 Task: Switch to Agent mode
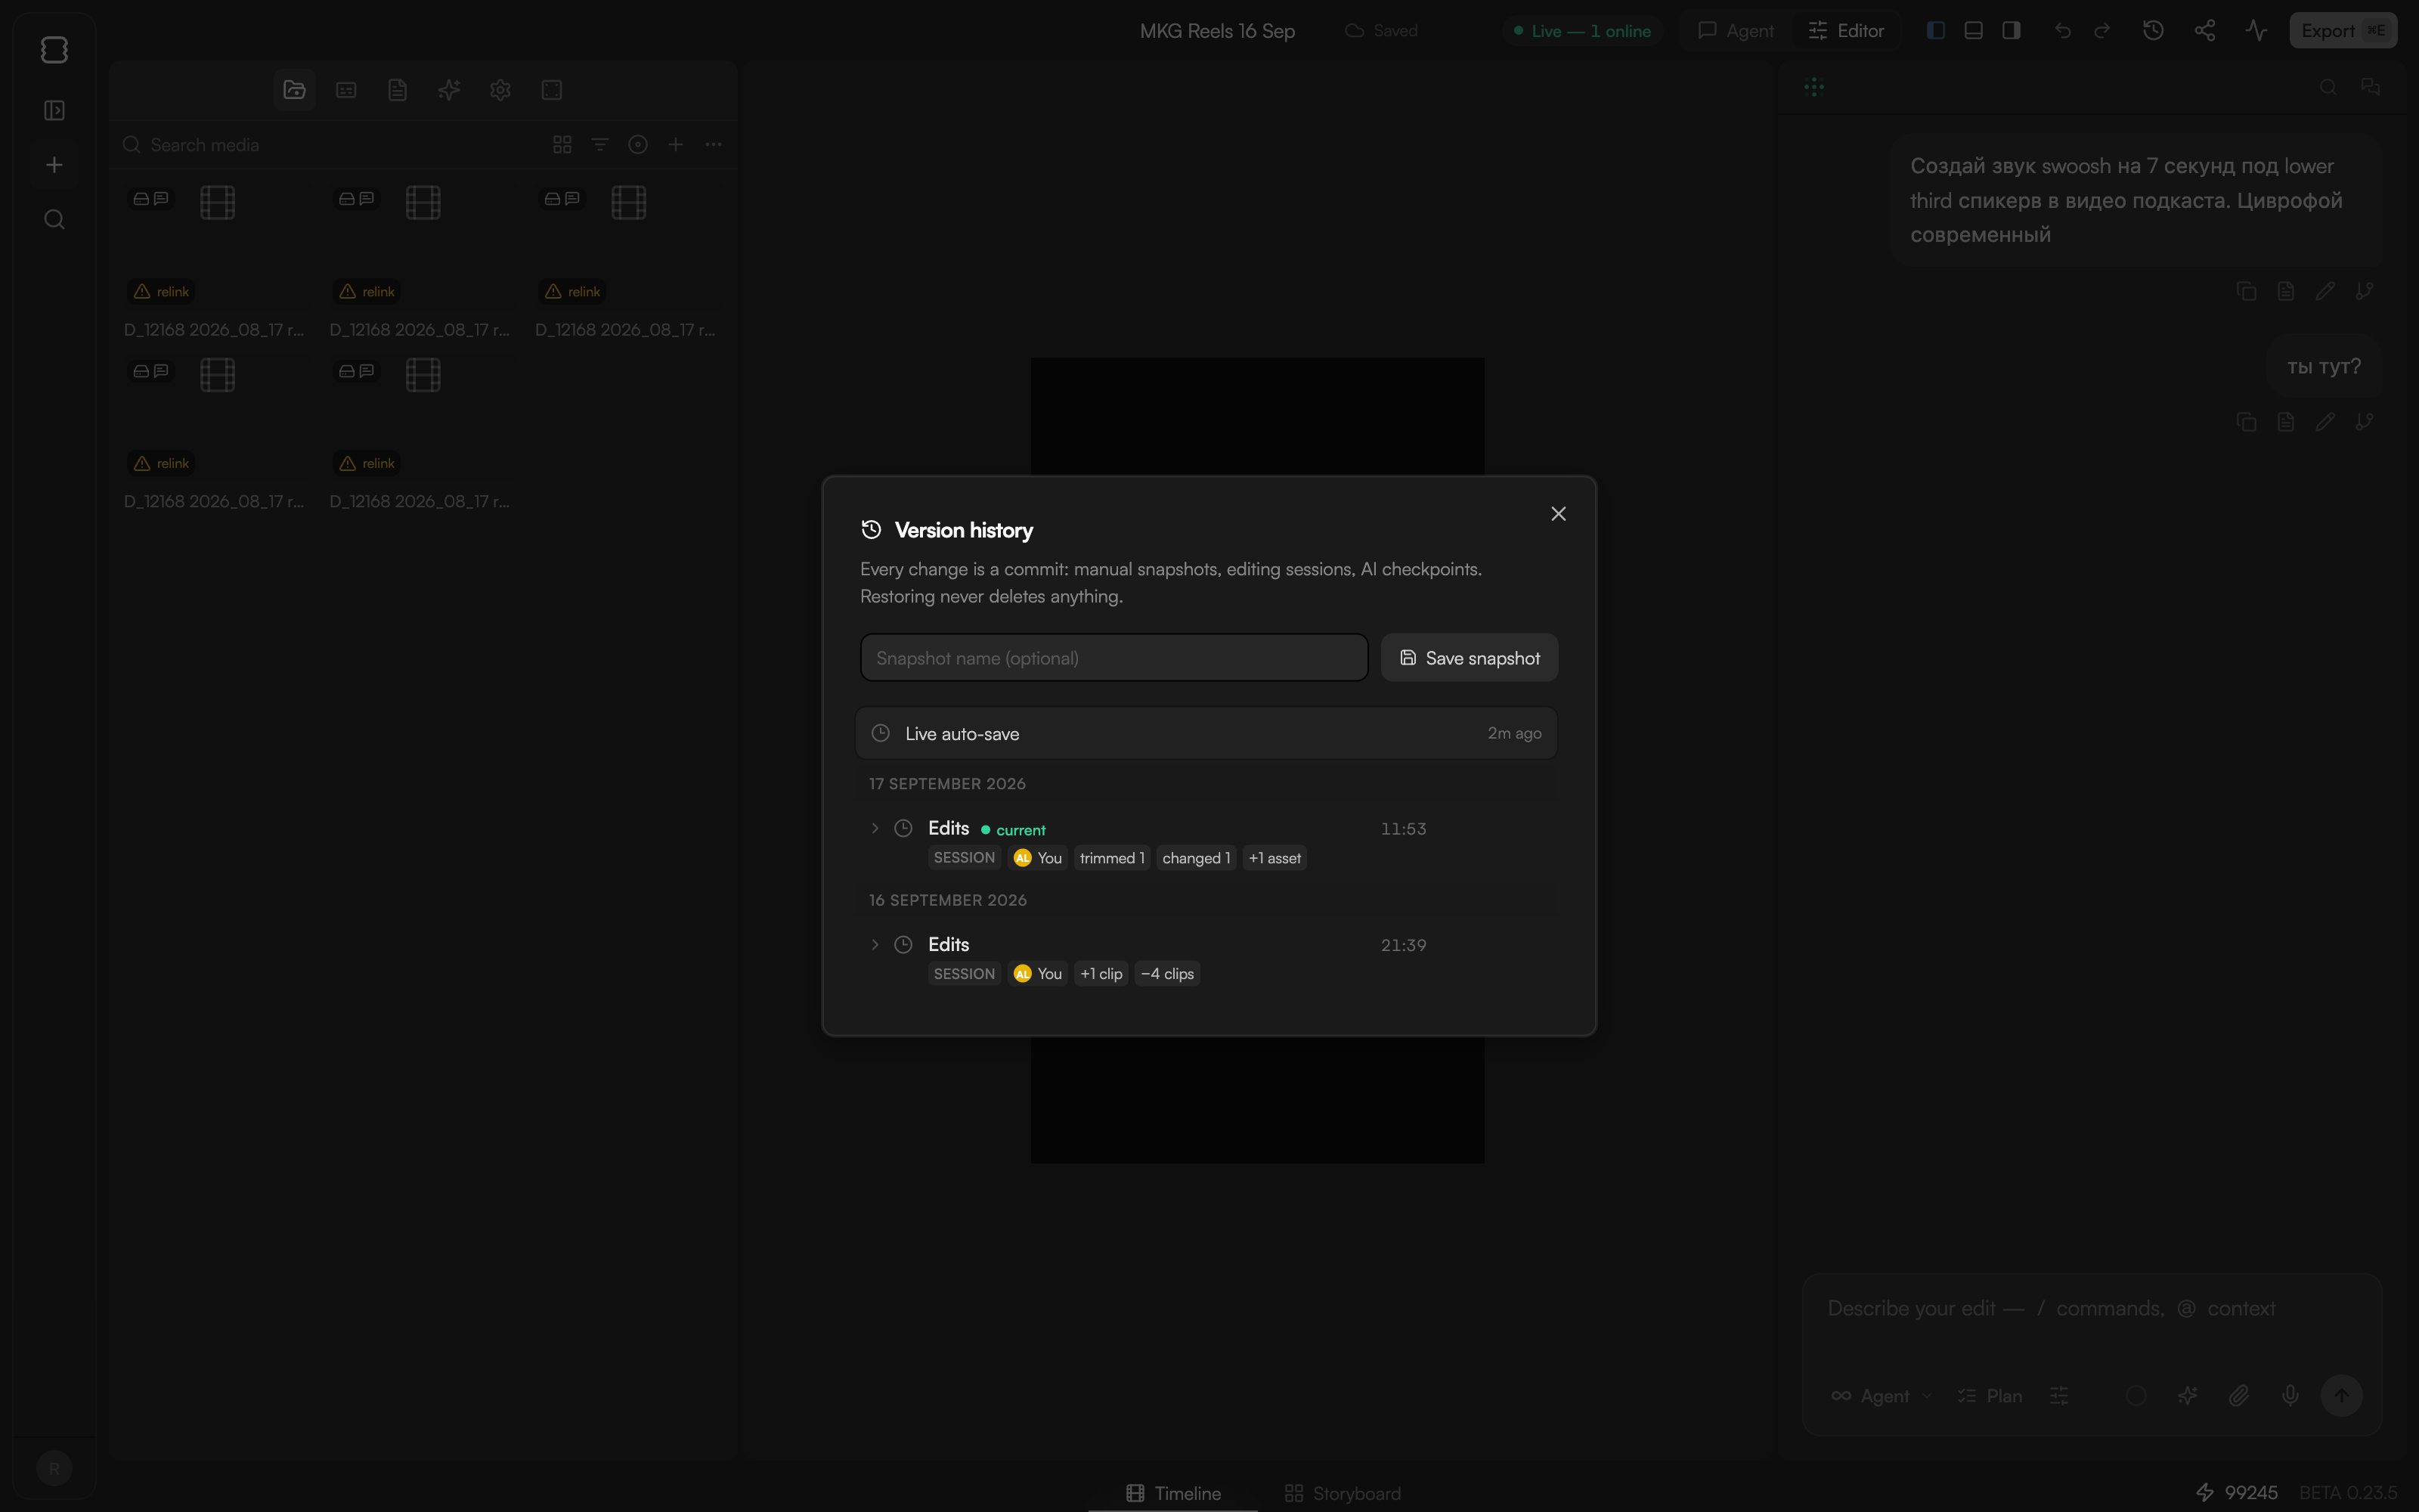tap(1736, 31)
